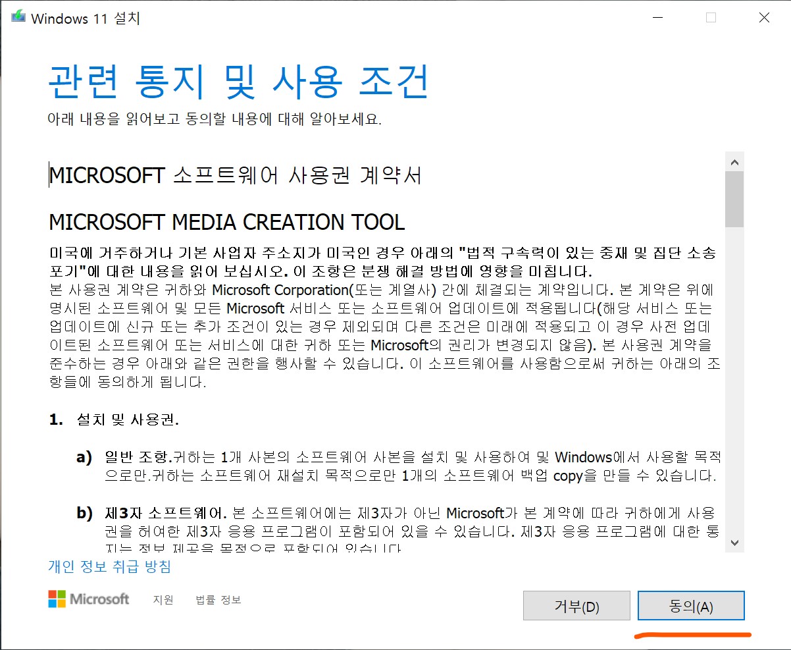Open the 개인 정보 취급 방침 link
This screenshot has height=650, width=791.
[x=109, y=566]
